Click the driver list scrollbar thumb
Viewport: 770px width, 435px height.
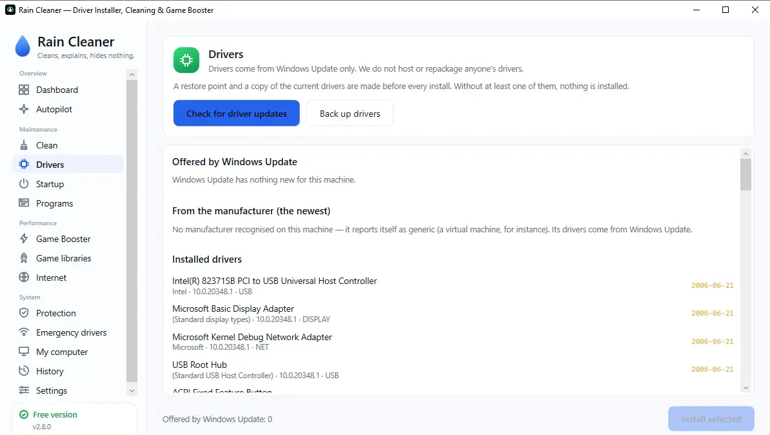745,174
